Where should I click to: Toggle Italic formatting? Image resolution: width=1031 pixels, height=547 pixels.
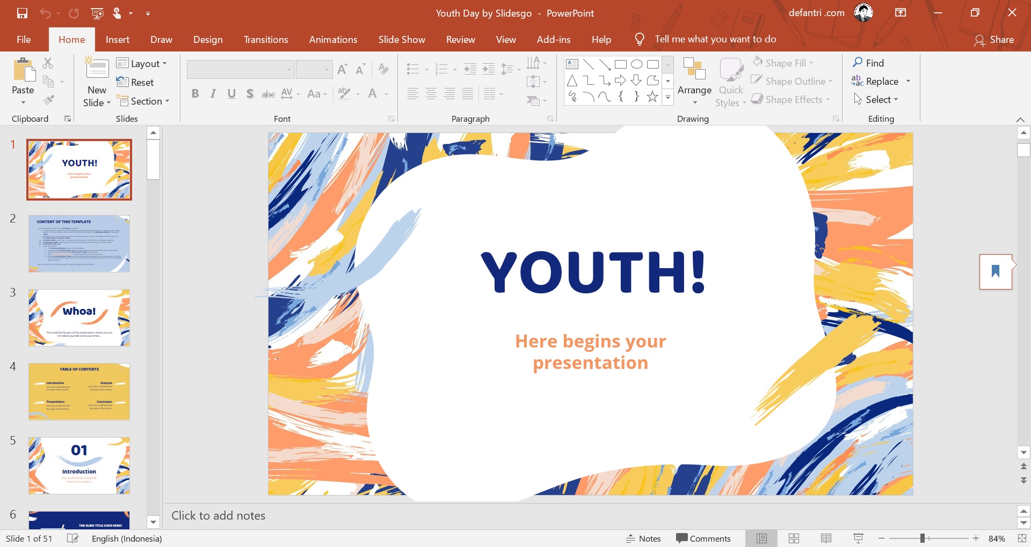pyautogui.click(x=213, y=94)
